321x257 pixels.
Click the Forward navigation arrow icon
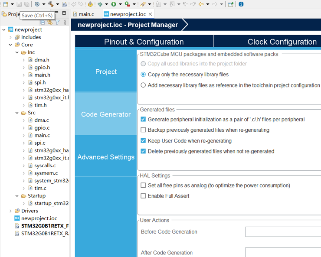tap(215, 4)
